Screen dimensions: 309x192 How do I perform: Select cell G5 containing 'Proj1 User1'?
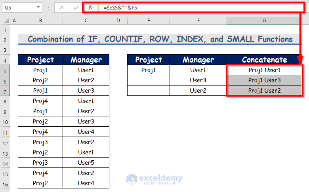(264, 70)
